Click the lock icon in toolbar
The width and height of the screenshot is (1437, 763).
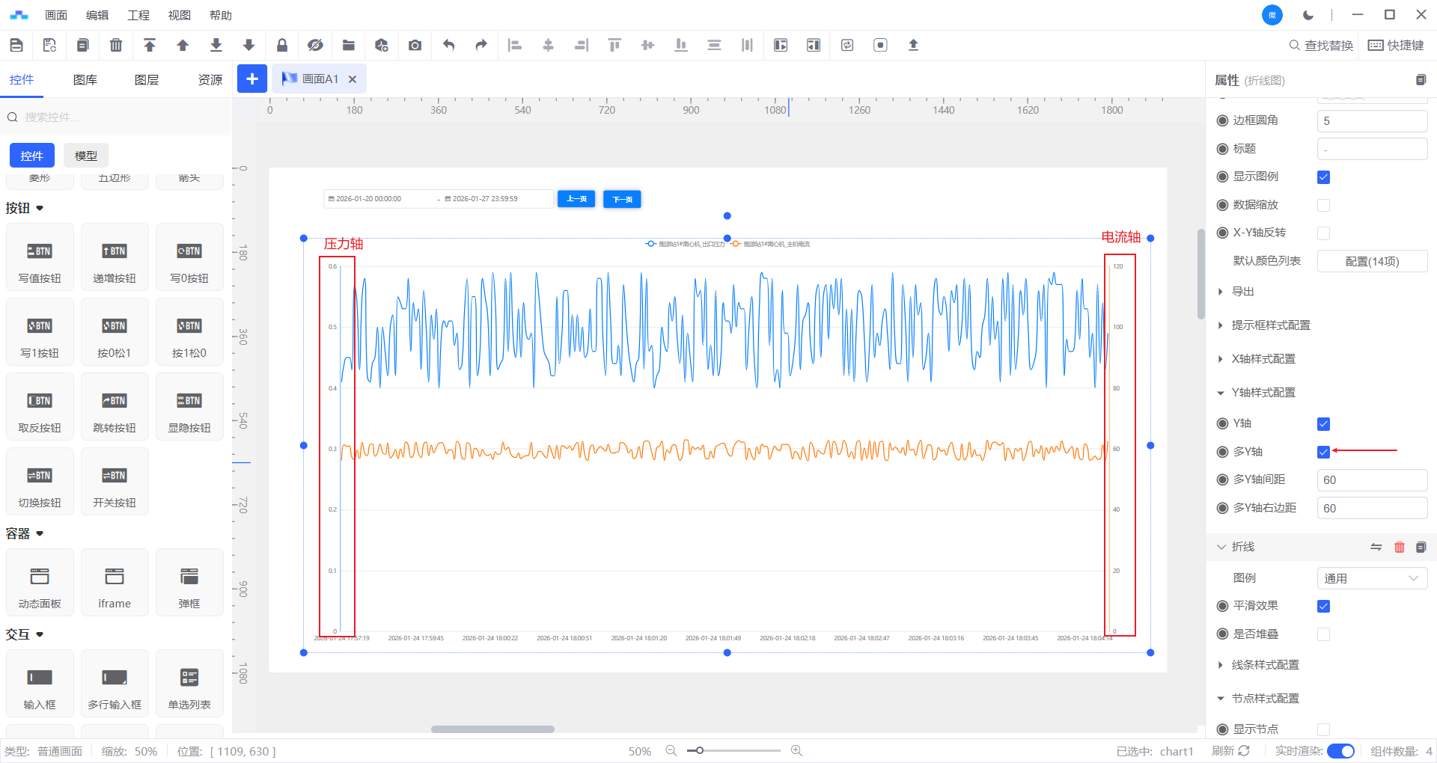click(282, 46)
